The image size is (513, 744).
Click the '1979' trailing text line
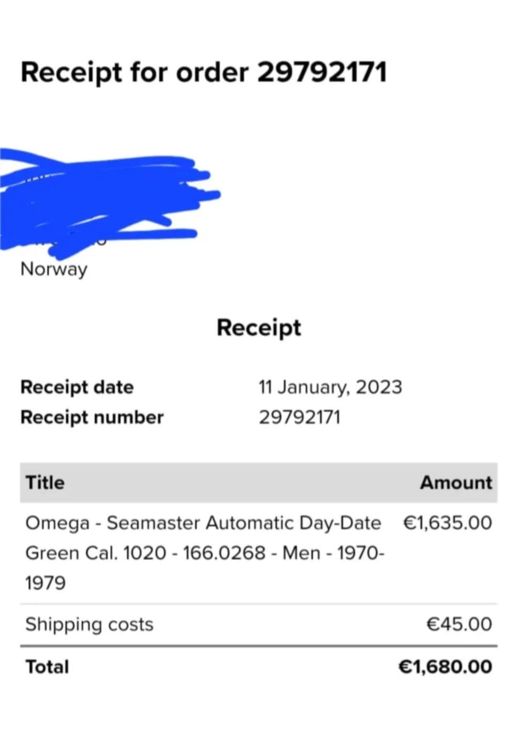(x=45, y=583)
